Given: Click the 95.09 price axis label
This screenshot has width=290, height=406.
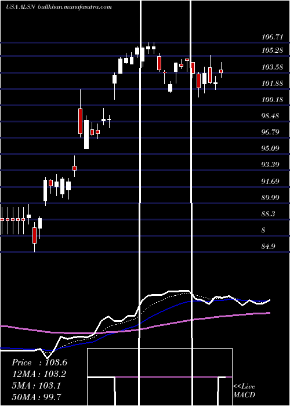Looking at the screenshot, I should 270,148.
